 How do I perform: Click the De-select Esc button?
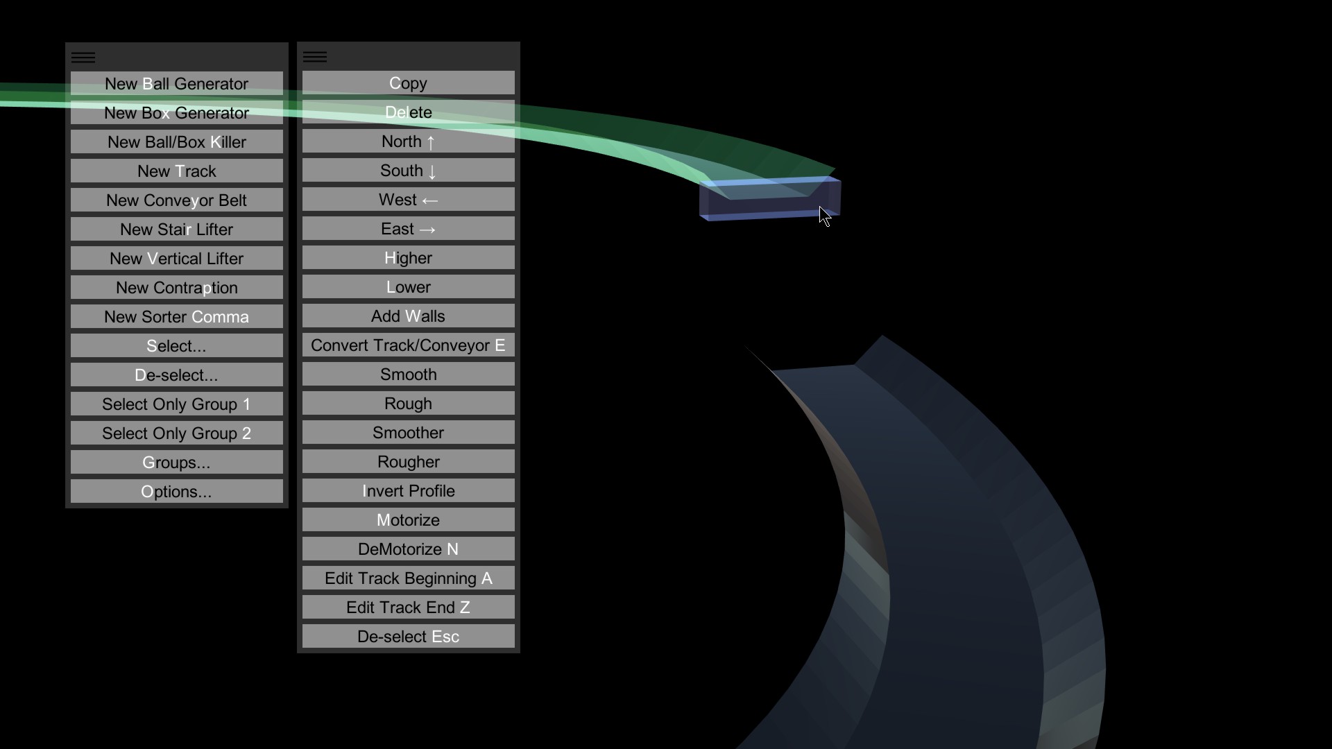pyautogui.click(x=409, y=637)
